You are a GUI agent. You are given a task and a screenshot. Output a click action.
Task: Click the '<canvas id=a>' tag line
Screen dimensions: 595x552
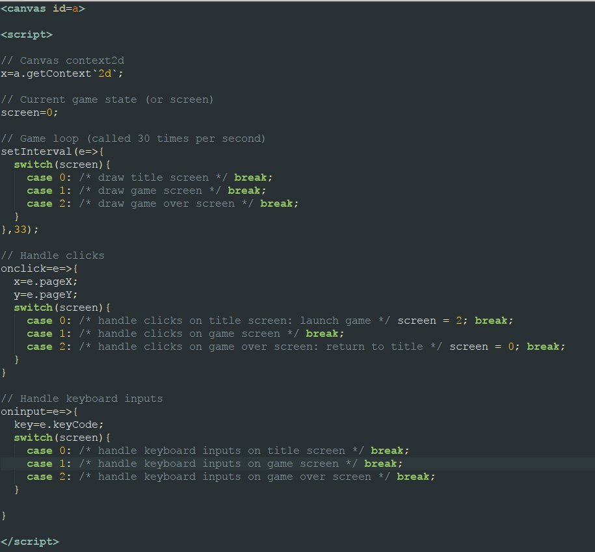tap(43, 8)
